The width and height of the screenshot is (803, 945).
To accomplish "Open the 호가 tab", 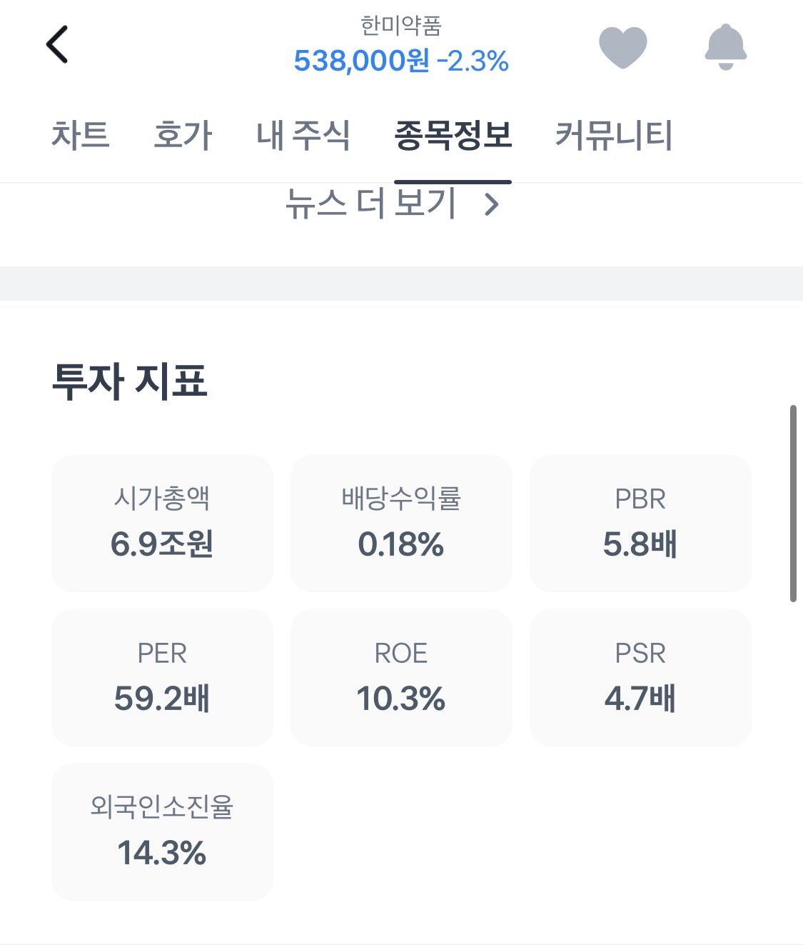I will pyautogui.click(x=183, y=135).
